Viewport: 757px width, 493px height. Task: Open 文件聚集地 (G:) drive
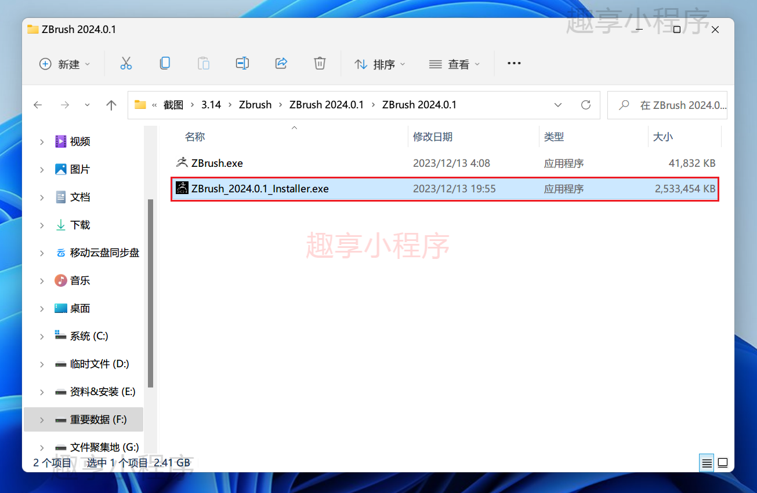[104, 447]
